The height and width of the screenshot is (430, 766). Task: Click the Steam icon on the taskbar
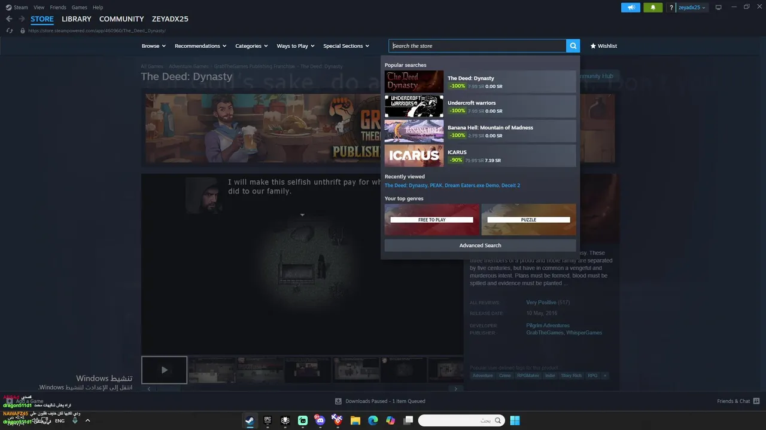pos(250,420)
